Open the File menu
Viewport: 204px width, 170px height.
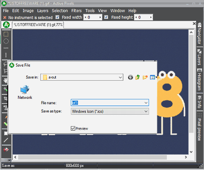[x=6, y=11]
